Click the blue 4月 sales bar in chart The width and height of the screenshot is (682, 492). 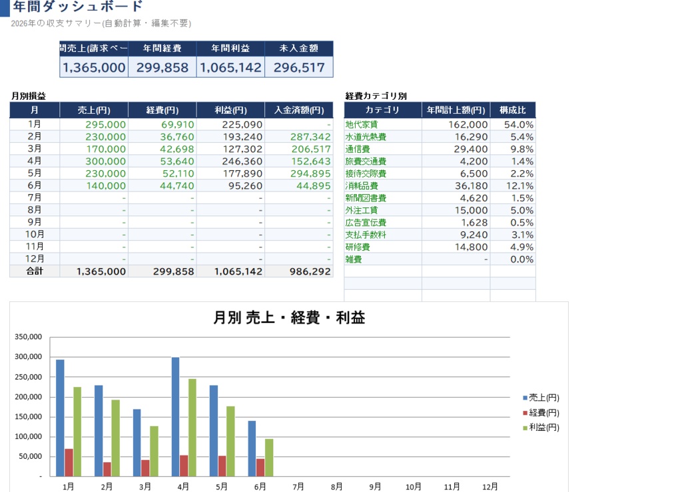pos(175,417)
